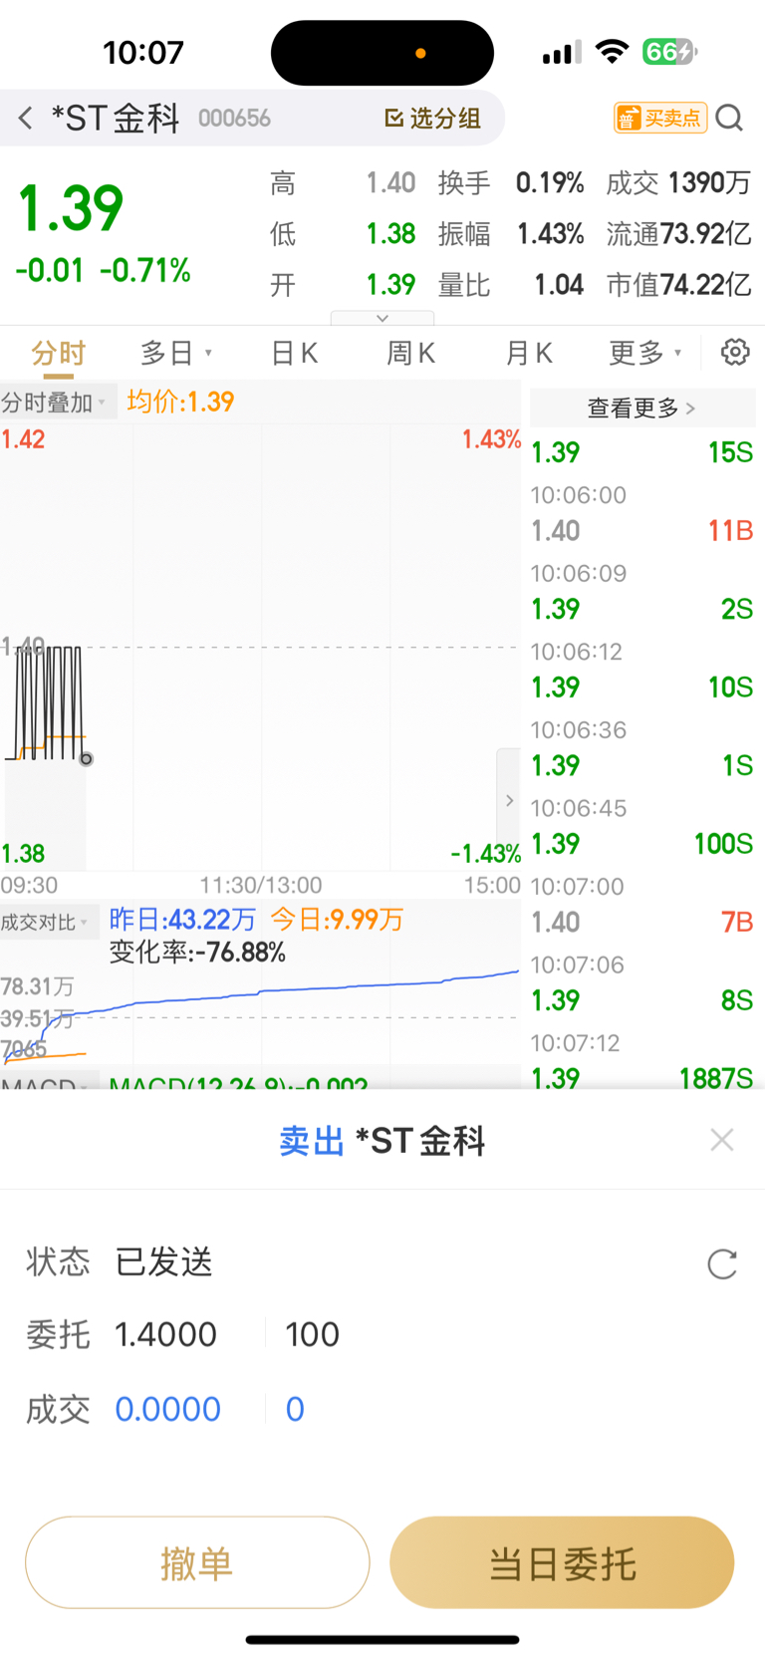The image size is (765, 1659).
Task: Tap the 委托 quantity 100
Action: point(313,1334)
